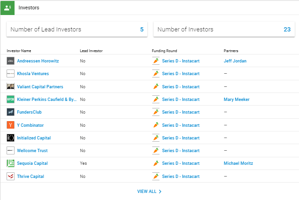Screen dimensions: 299x200
Task: Open FundersClub investor link
Action: coord(29,112)
